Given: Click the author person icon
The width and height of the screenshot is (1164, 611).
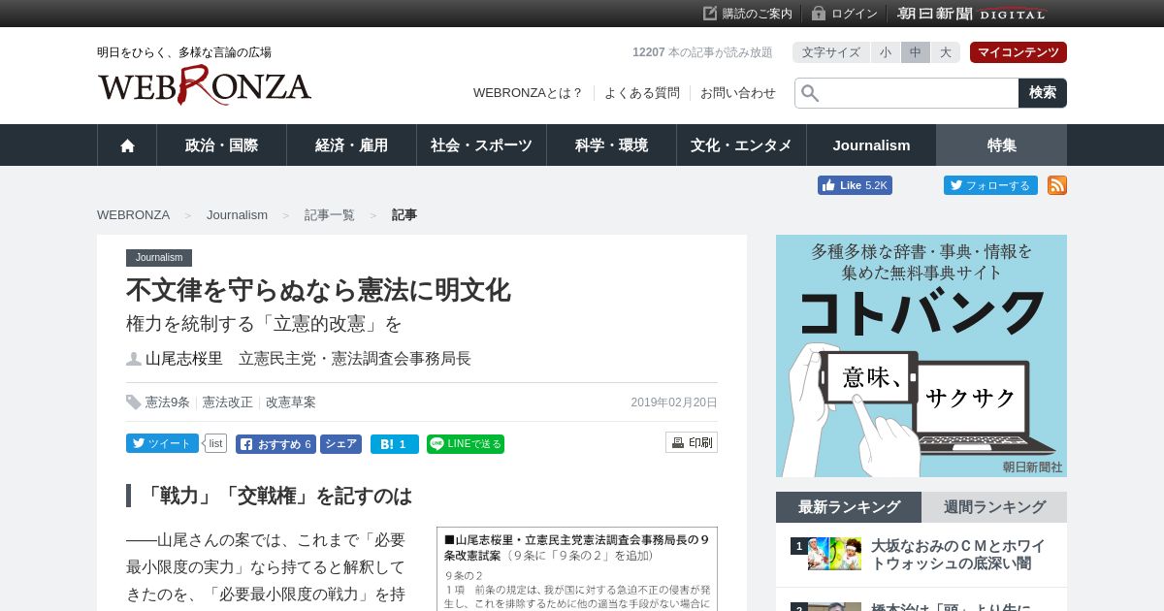Looking at the screenshot, I should pyautogui.click(x=134, y=359).
